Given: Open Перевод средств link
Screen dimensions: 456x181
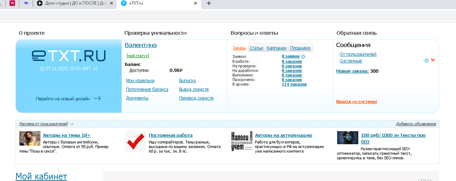Looking at the screenshot, I should [196, 98].
